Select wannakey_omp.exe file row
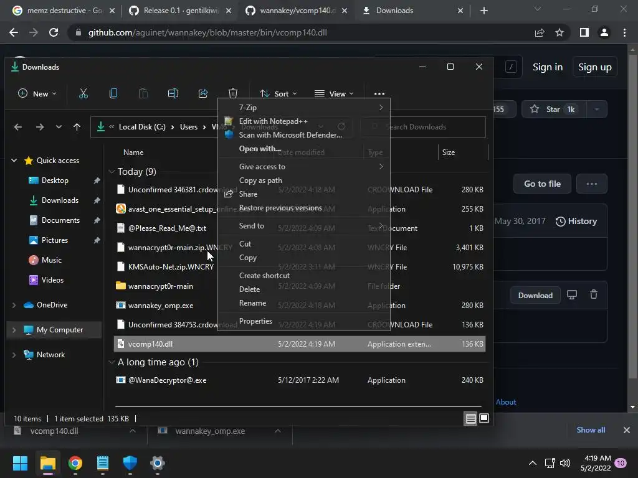638x478 pixels. 300,305
